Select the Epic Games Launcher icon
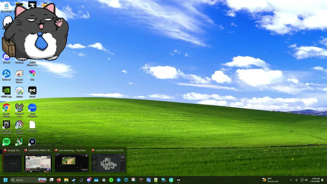 [6, 128]
